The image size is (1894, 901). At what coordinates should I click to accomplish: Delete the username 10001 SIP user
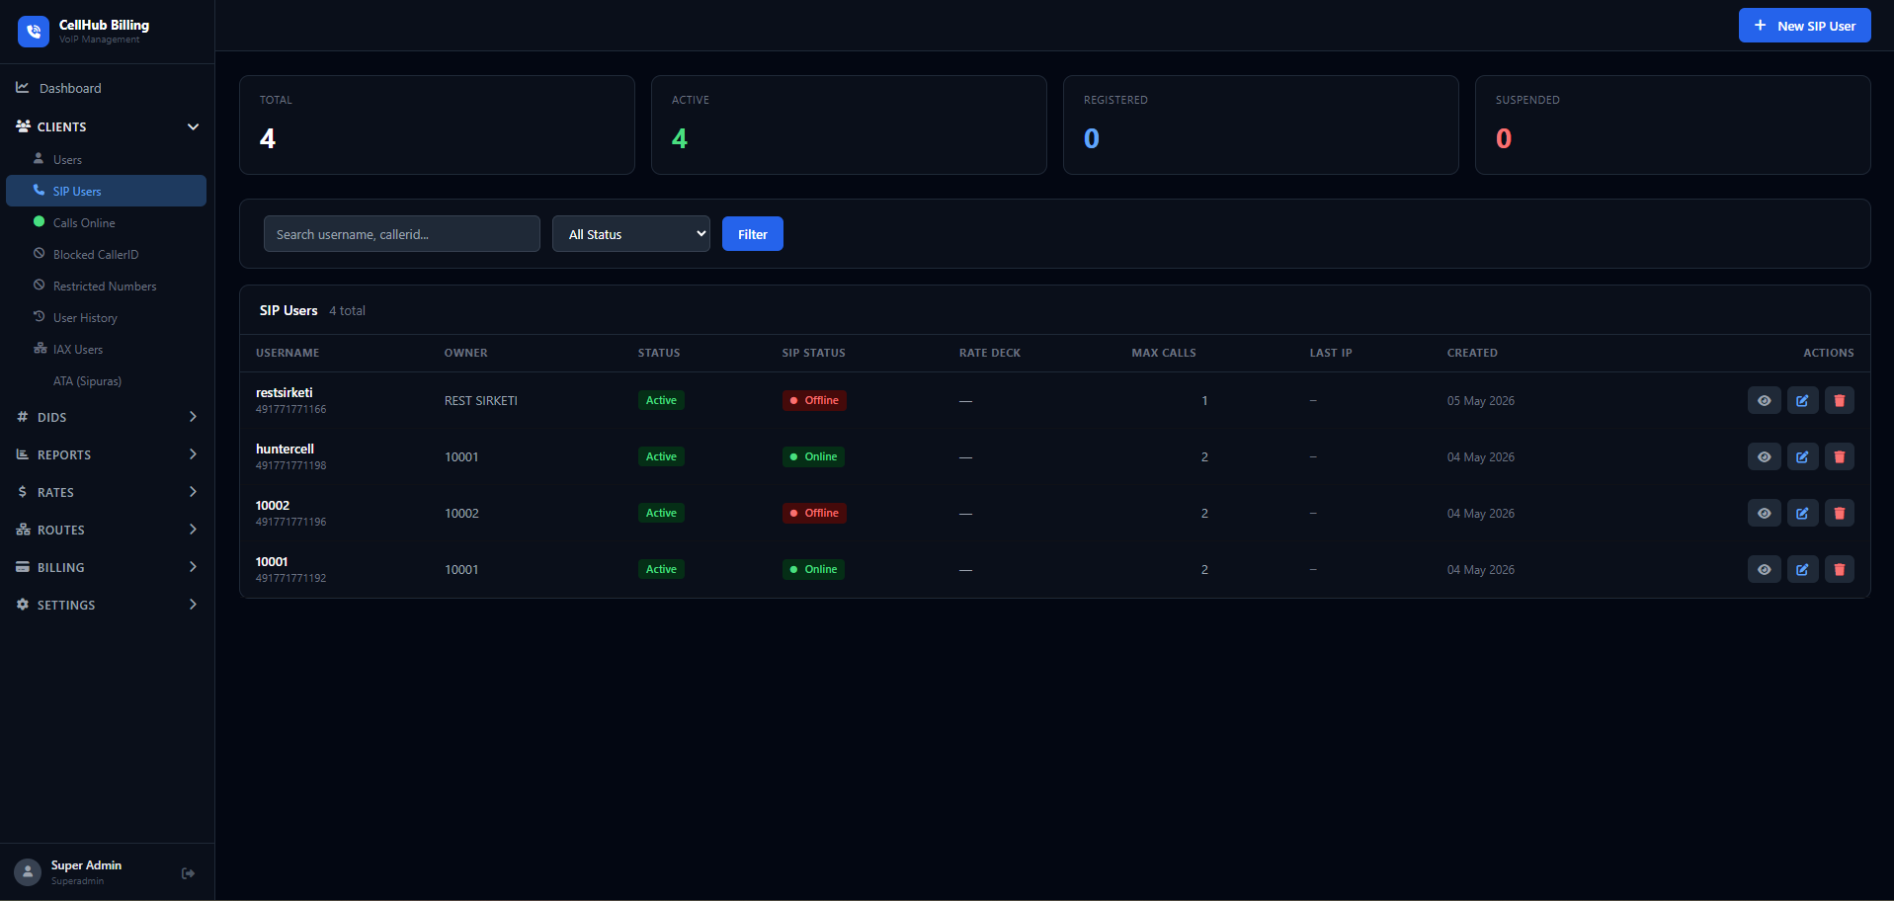coord(1840,569)
